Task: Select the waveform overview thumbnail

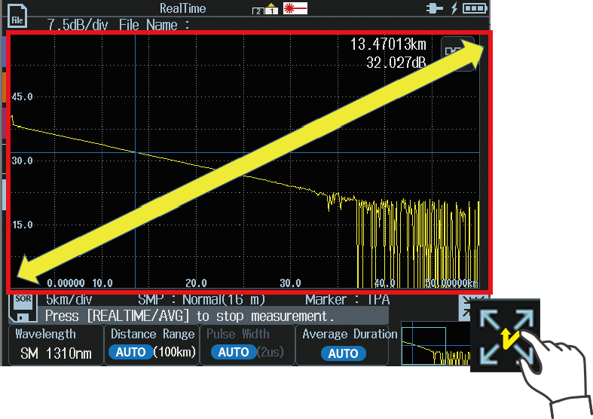Action: click(x=435, y=344)
